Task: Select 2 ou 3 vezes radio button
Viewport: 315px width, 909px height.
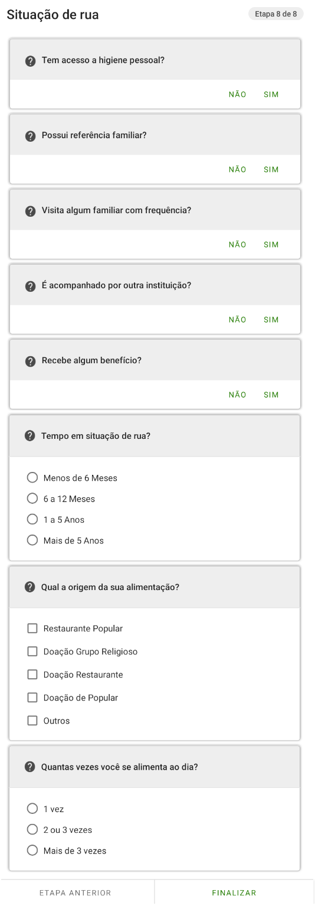Action: [x=32, y=830]
